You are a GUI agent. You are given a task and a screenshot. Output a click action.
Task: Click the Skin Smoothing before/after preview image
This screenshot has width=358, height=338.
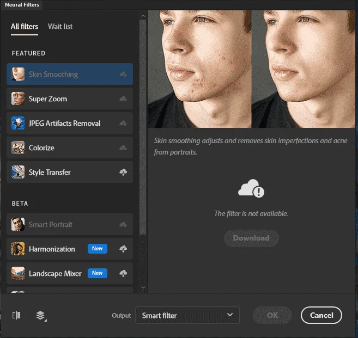pos(251,69)
